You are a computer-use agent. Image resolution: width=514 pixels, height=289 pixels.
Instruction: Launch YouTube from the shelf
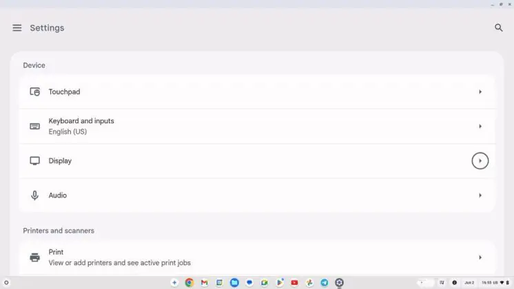pos(294,282)
